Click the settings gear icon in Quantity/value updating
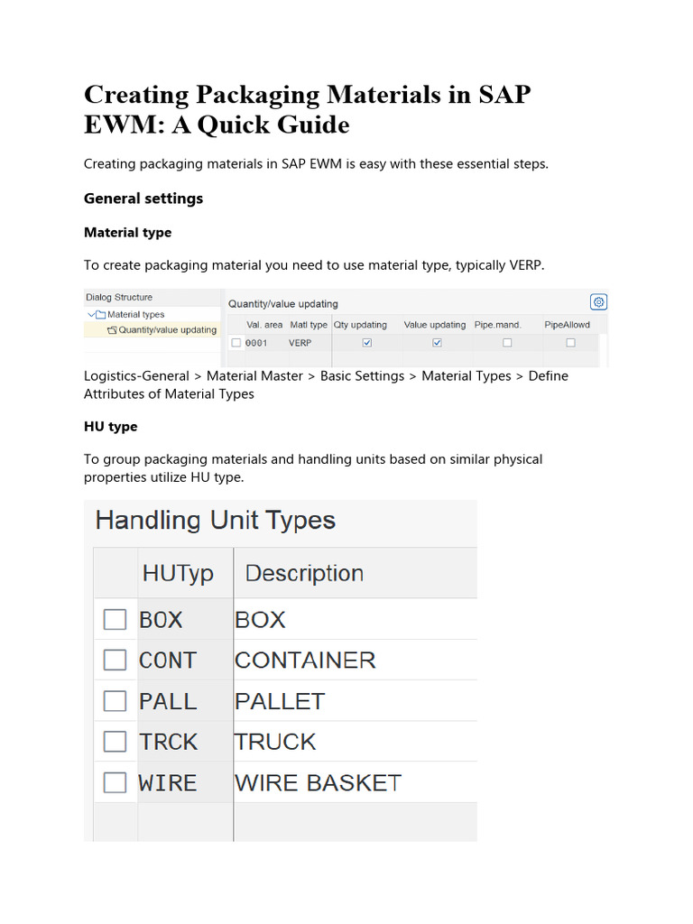Screen dimensions: 693x924 (x=598, y=302)
